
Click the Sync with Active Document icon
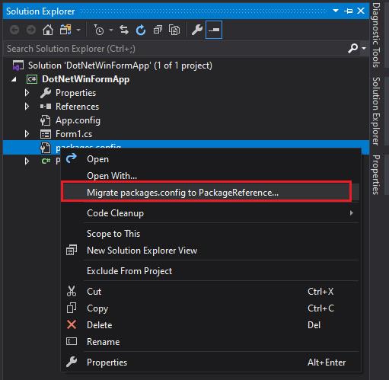124,30
